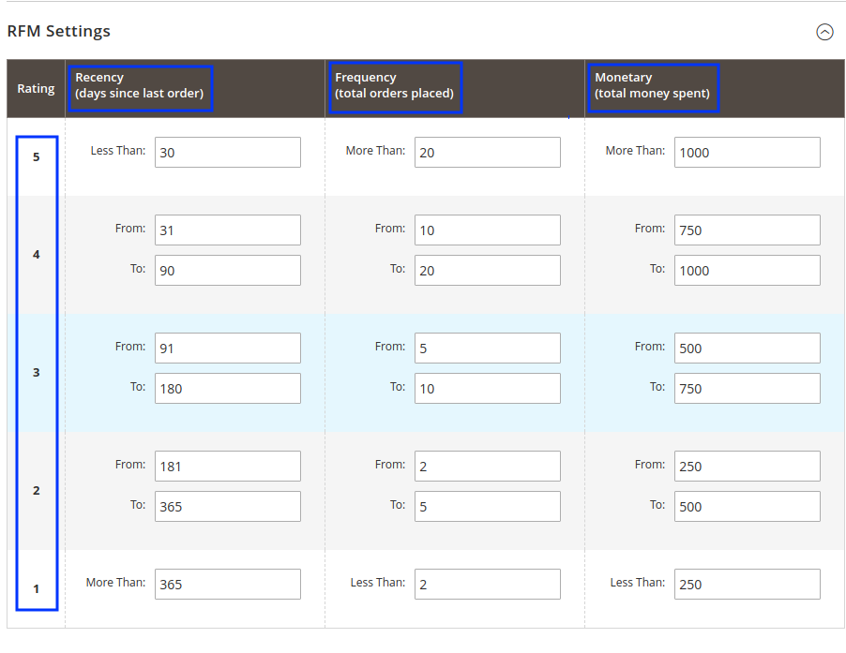Select Frequency 'Less Than' field for rating 1
846x653 pixels.
(x=488, y=585)
